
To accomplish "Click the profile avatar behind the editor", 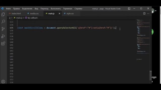I will click(x=153, y=10).
